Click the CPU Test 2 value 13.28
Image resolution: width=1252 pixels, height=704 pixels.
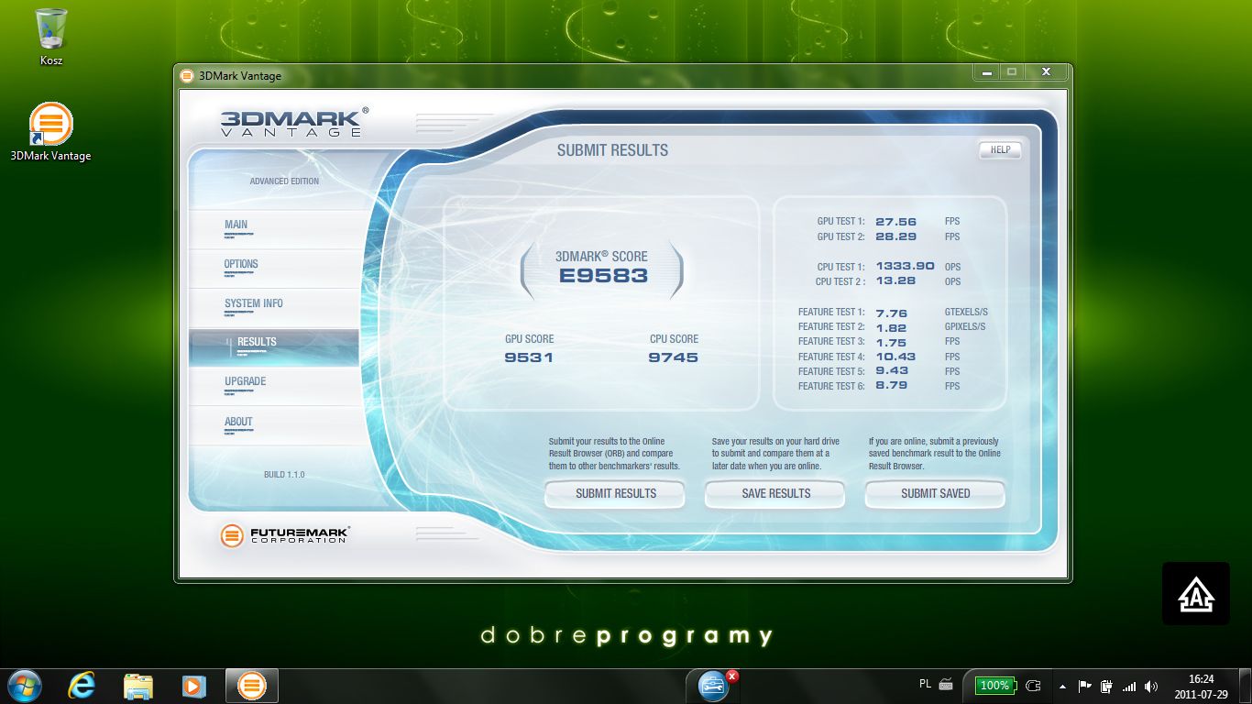click(895, 281)
